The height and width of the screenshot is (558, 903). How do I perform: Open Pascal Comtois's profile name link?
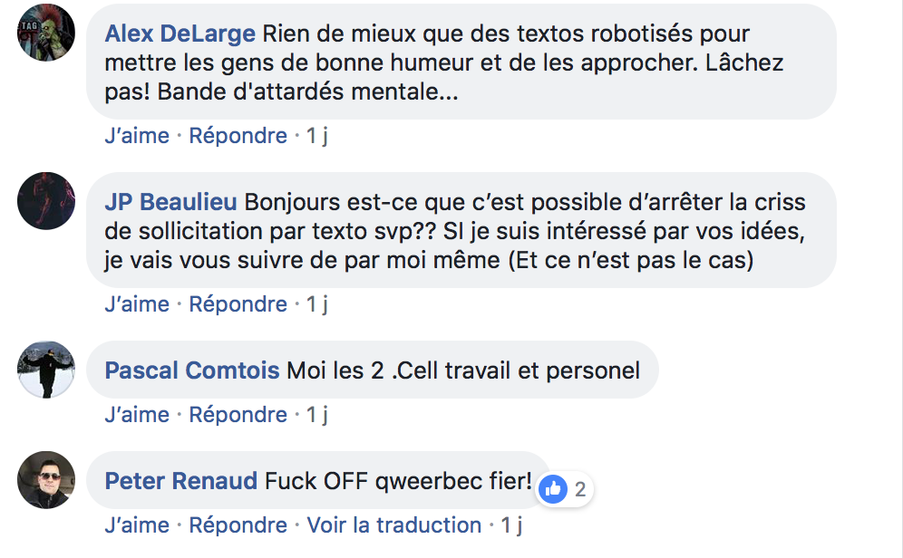(192, 370)
